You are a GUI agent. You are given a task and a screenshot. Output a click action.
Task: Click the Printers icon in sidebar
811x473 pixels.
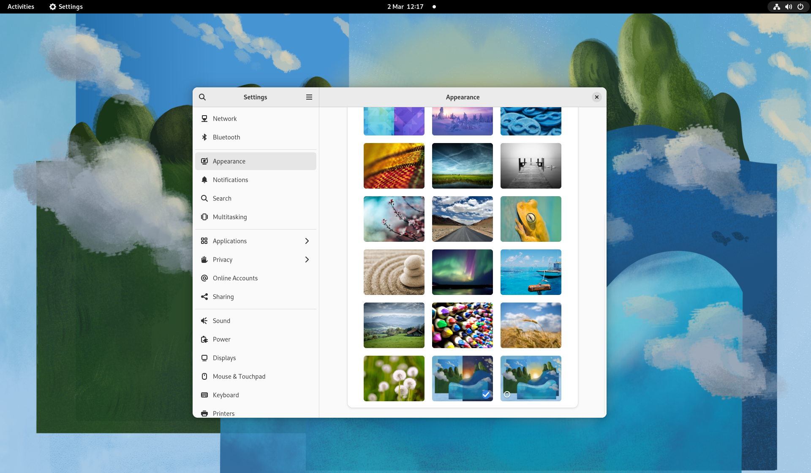(x=204, y=414)
